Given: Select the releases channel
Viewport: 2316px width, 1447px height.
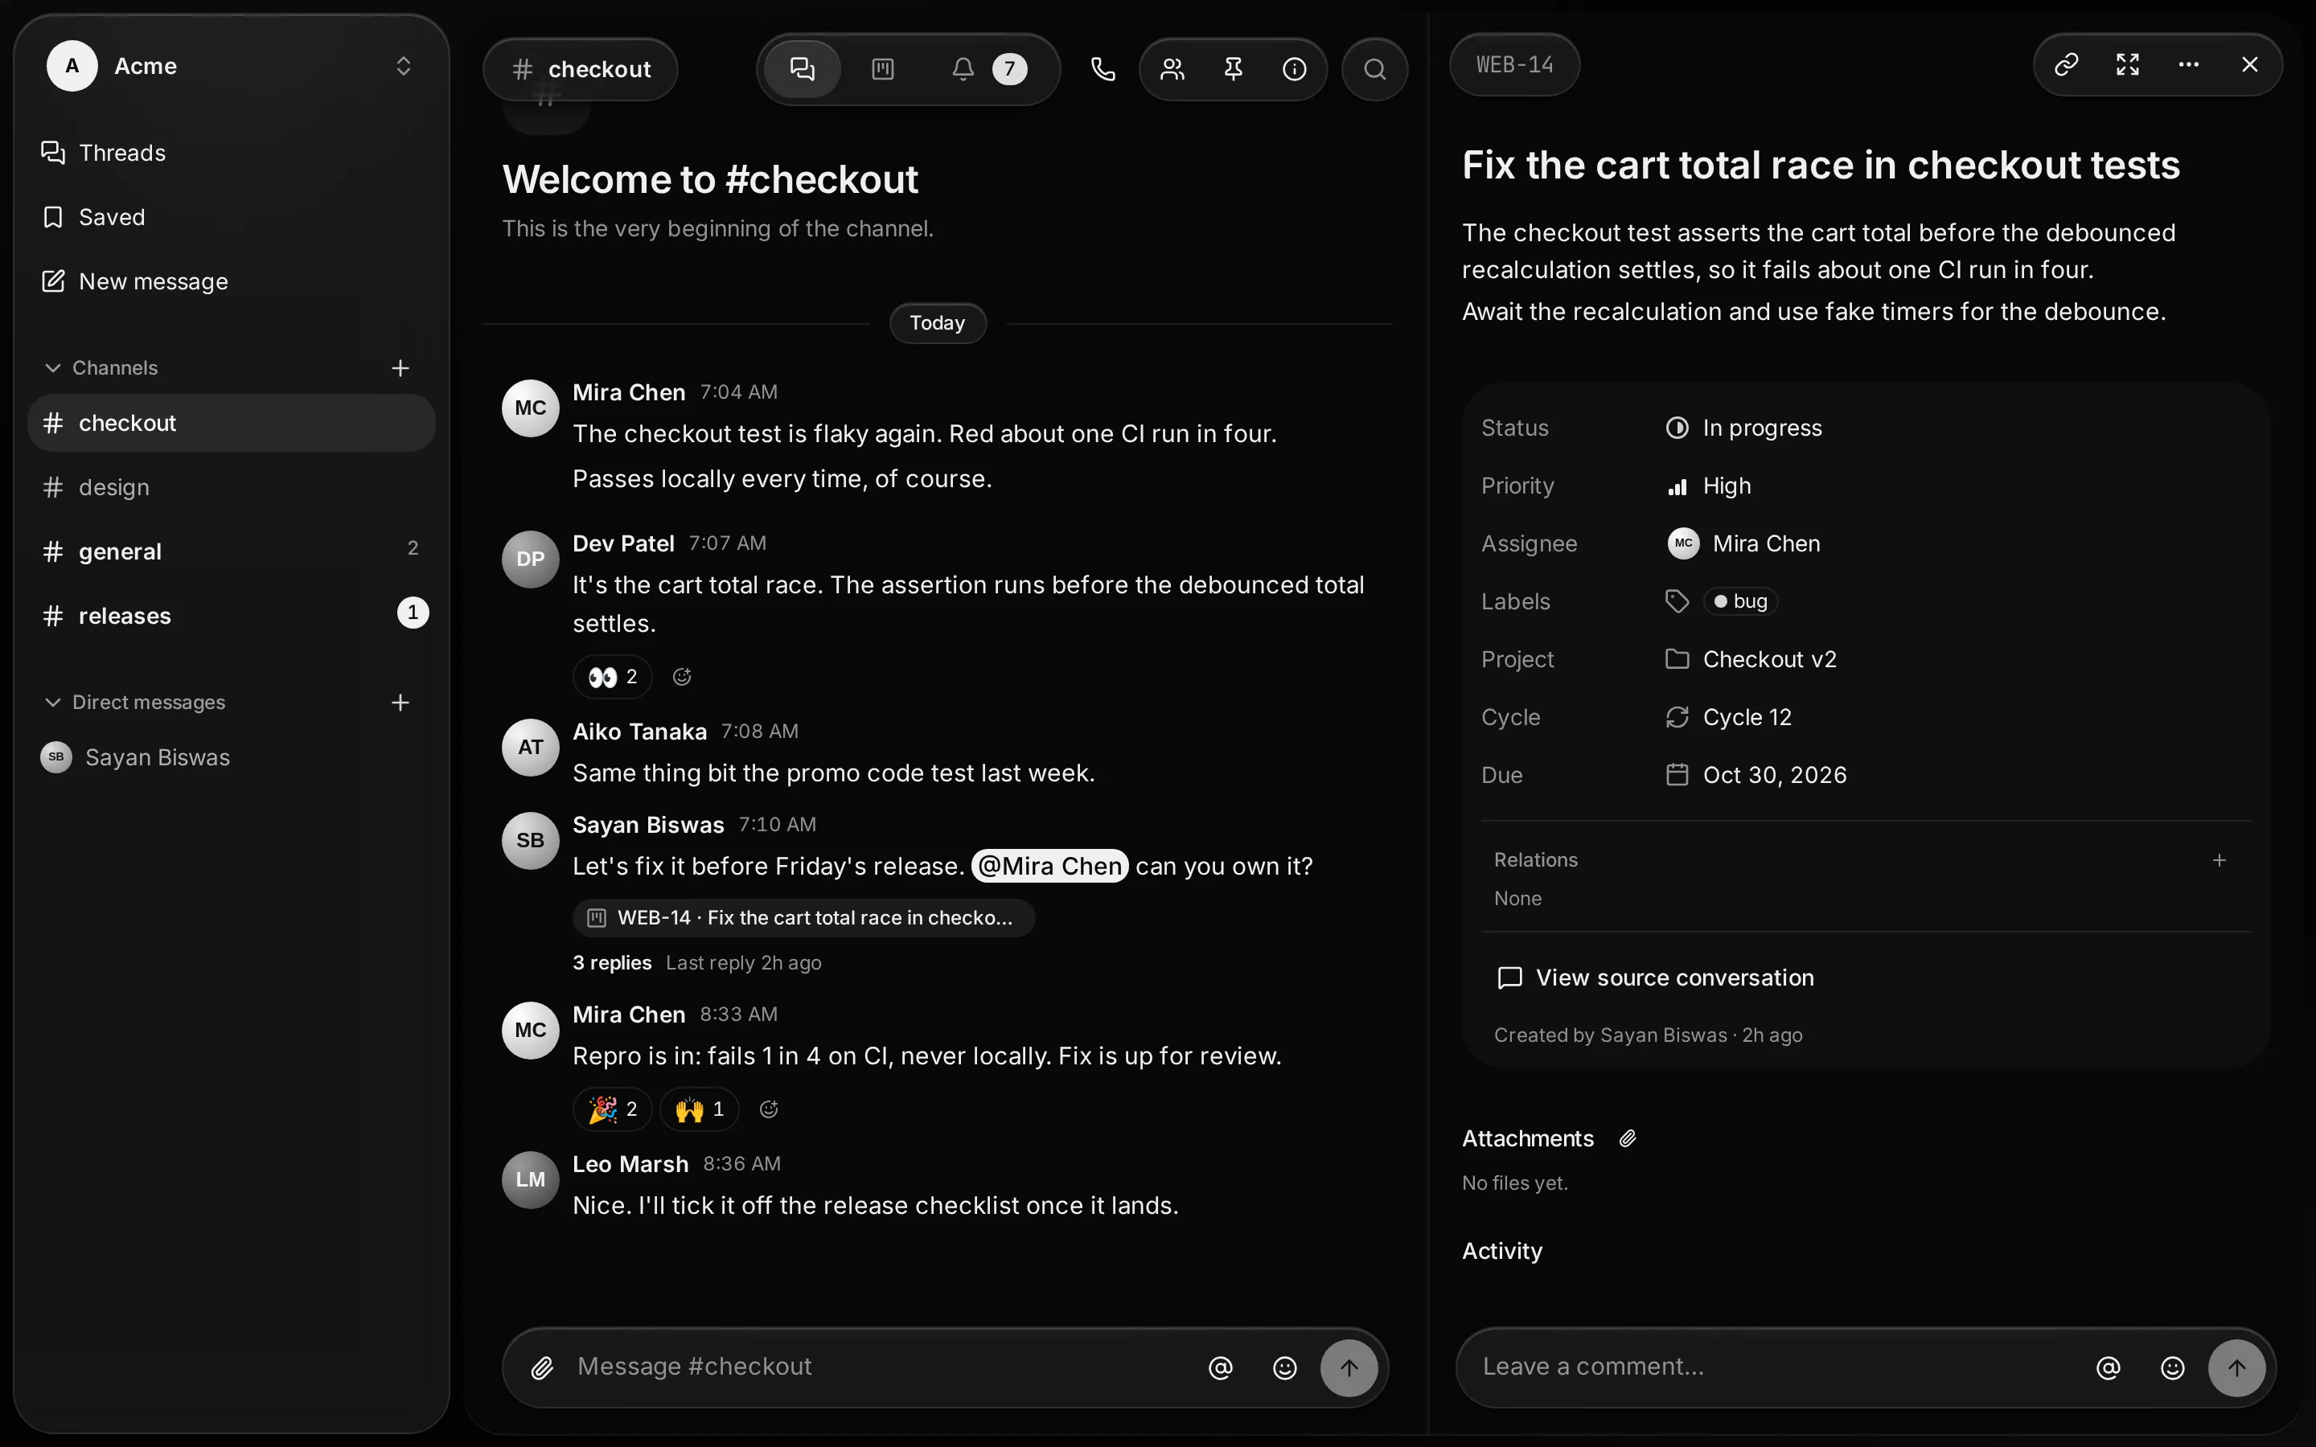Looking at the screenshot, I should point(231,615).
